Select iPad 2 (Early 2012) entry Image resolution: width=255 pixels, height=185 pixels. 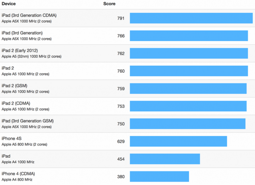coord(20,51)
